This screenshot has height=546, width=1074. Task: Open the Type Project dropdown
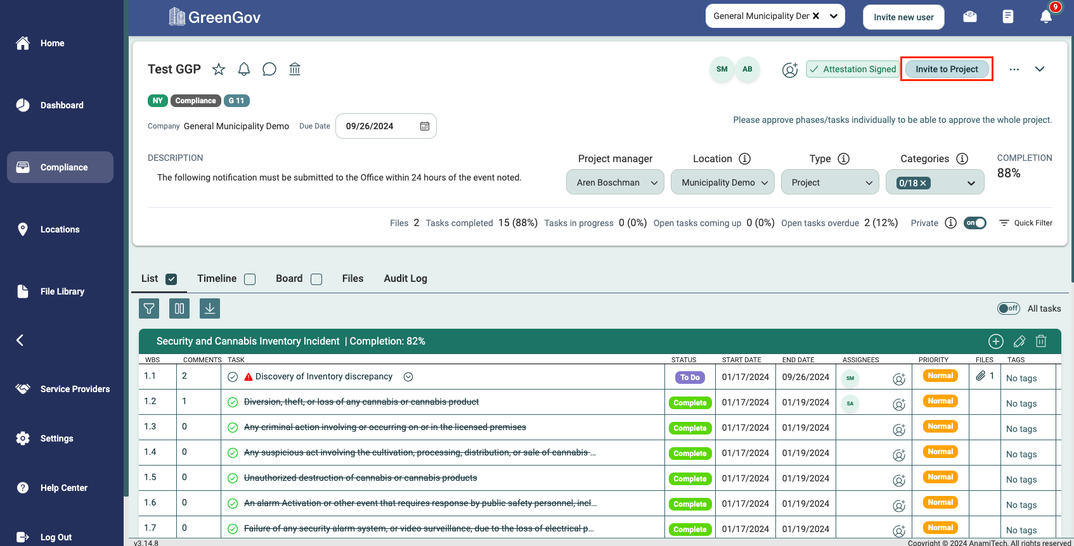[x=830, y=182]
